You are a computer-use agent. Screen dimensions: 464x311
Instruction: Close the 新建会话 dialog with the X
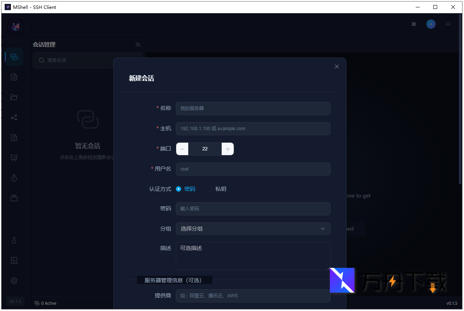coord(336,66)
